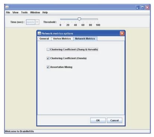This screenshot has width=154, height=137.
Task: Switch to the General tab
Action: point(44,39)
